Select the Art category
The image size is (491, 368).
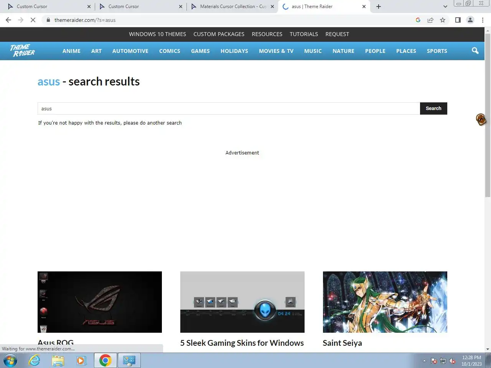click(x=96, y=51)
